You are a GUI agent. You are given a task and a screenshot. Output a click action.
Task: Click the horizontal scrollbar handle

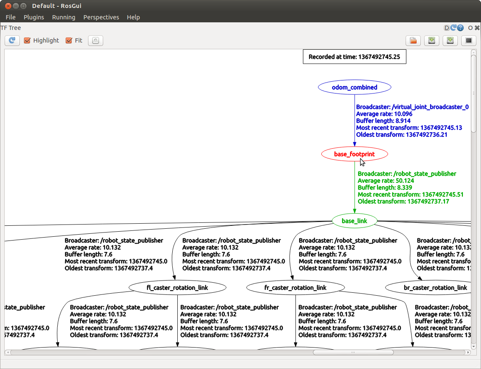pyautogui.click(x=353, y=353)
